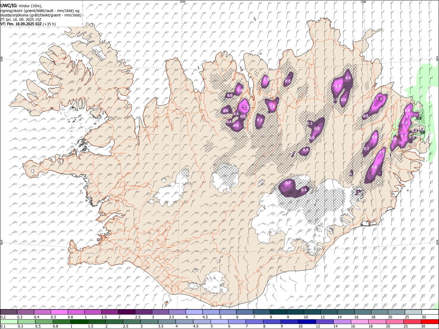Select the 0.8 swatch in the bottom legend row
439x329 pixels.
62,322
